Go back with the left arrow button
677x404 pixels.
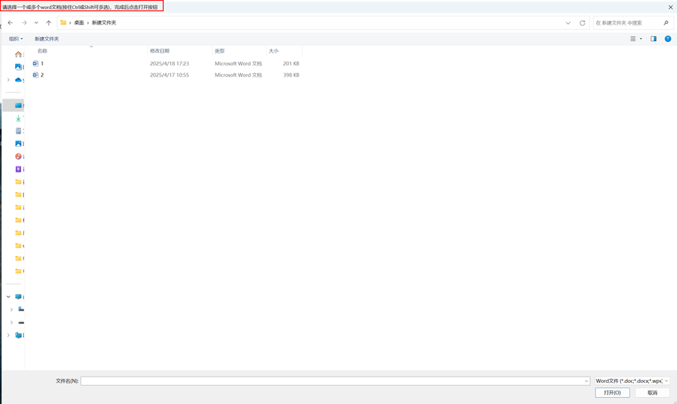[x=10, y=23]
